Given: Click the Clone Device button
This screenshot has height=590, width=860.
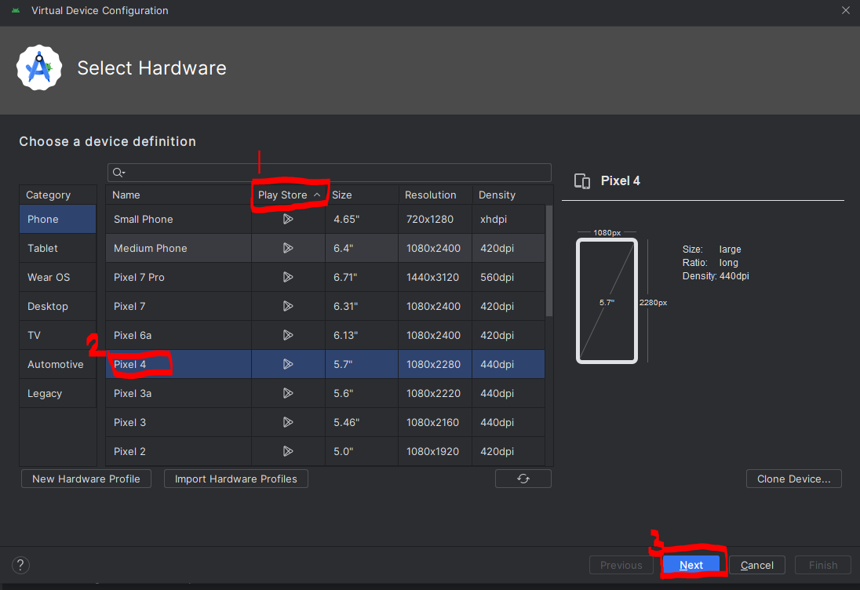Looking at the screenshot, I should pyautogui.click(x=793, y=479).
